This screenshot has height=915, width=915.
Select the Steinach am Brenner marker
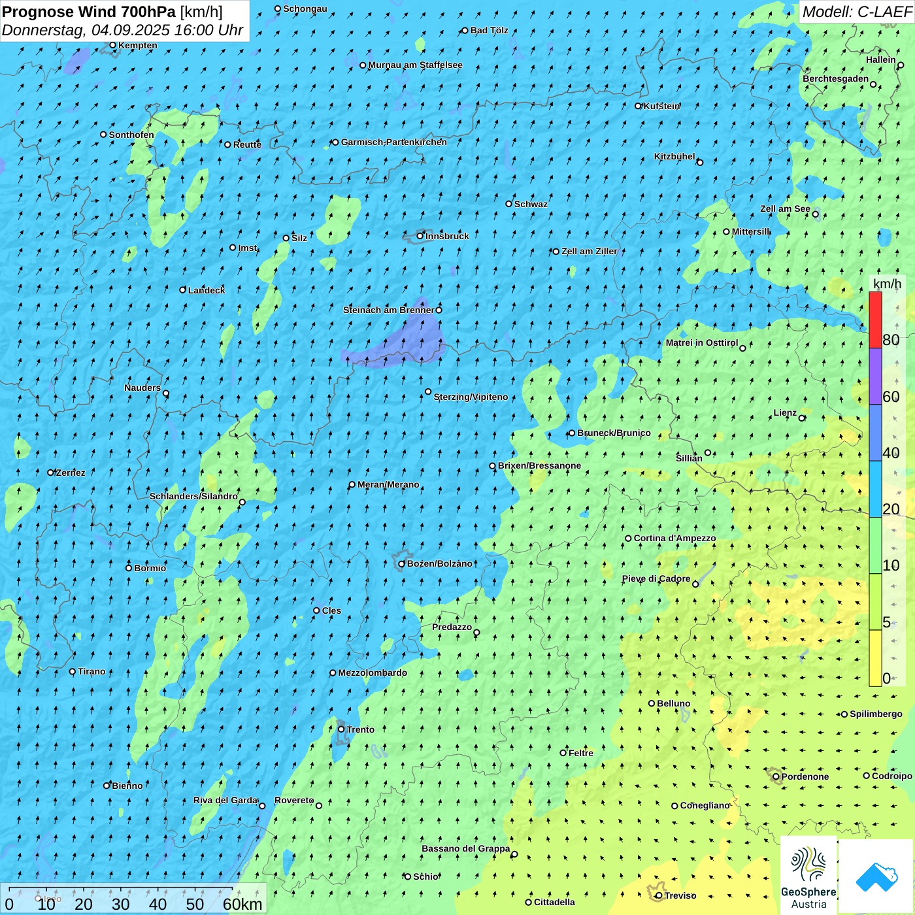[439, 310]
